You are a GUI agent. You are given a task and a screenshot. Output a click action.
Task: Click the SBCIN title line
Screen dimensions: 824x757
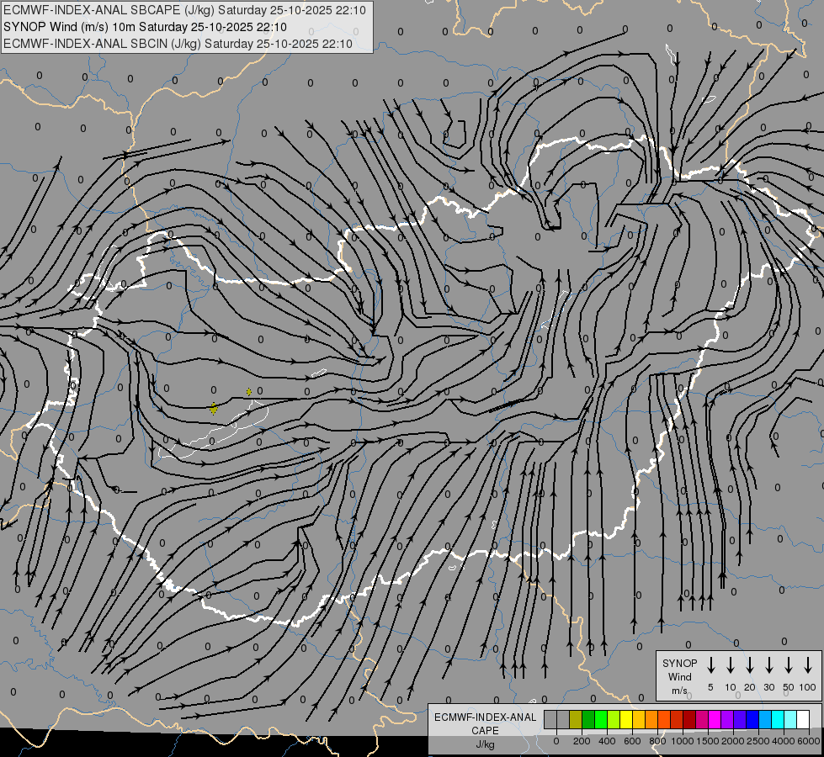click(x=178, y=44)
